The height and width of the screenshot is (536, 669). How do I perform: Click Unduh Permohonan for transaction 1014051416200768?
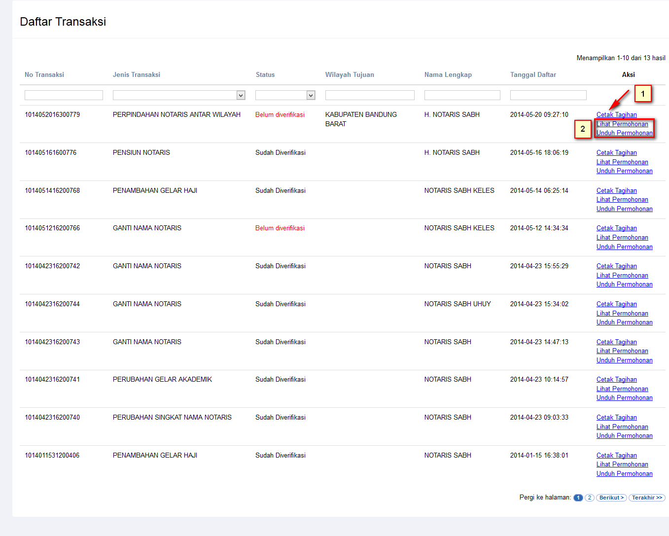624,209
